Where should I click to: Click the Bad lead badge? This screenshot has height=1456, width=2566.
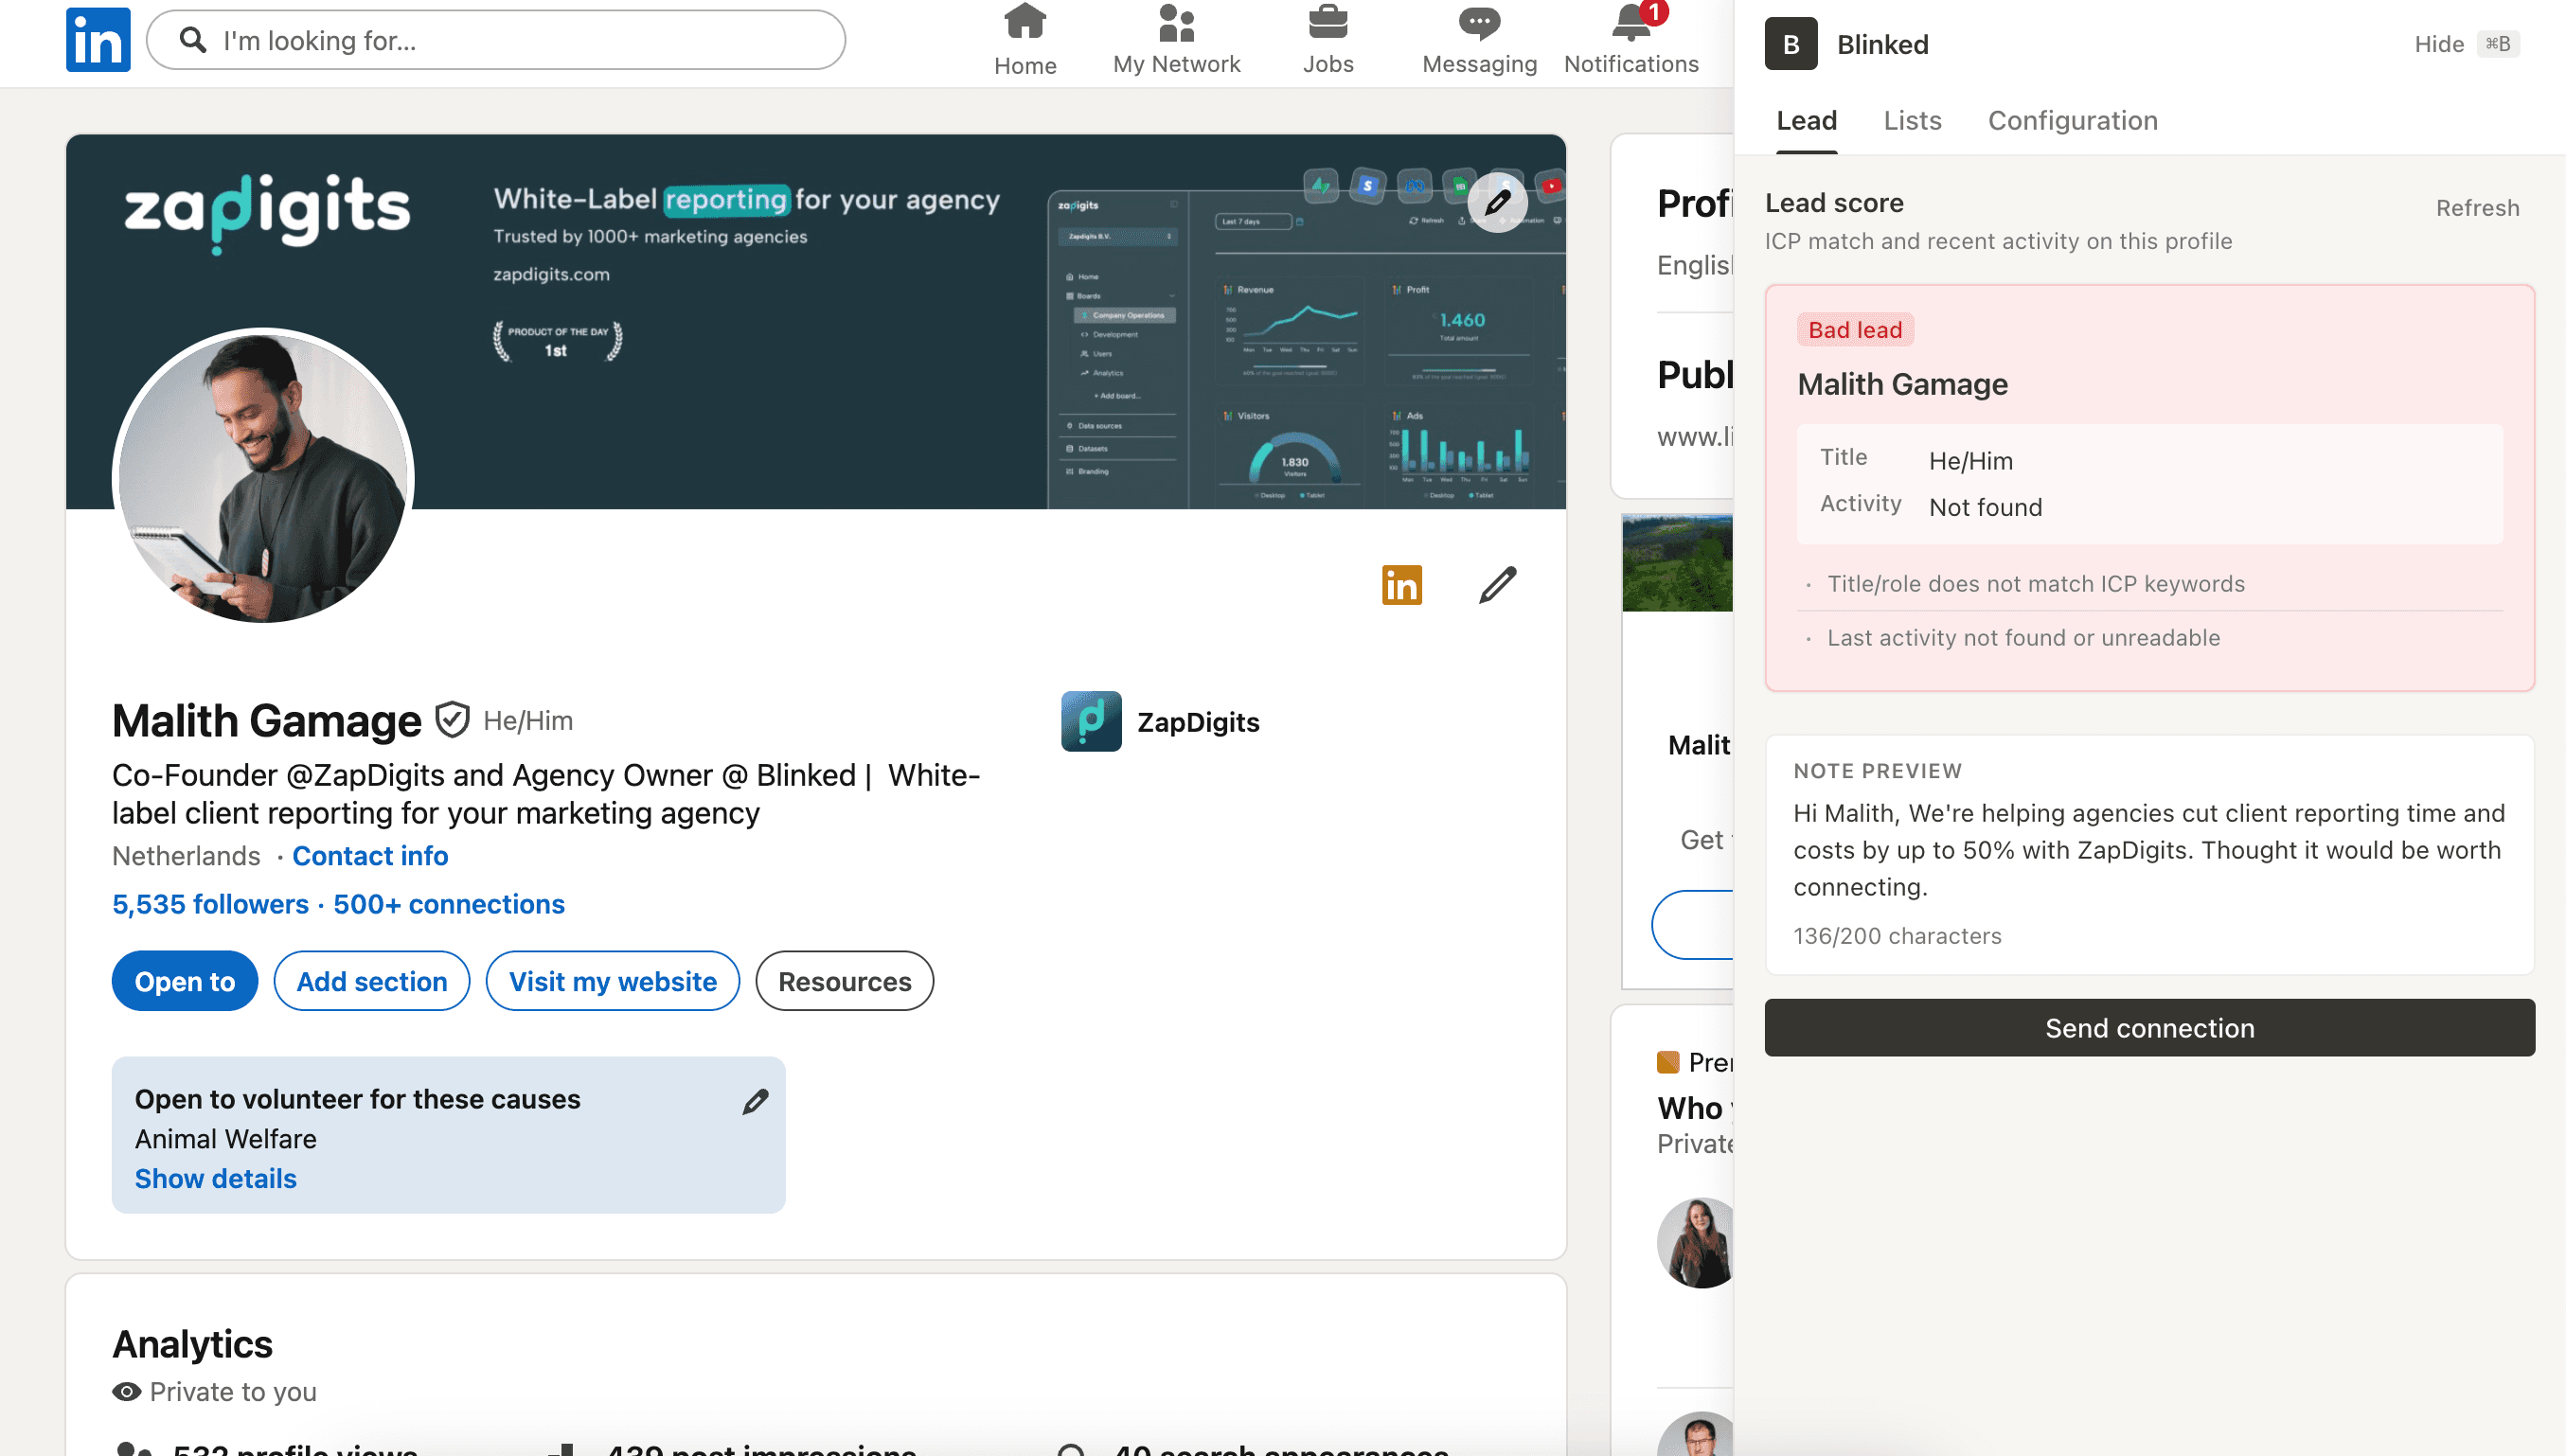tap(1855, 330)
